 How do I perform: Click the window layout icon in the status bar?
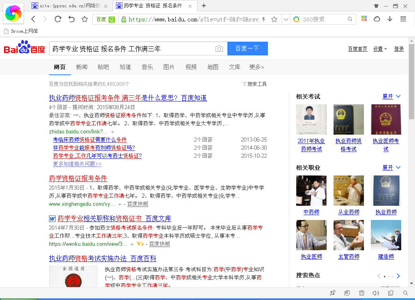tap(391, 293)
